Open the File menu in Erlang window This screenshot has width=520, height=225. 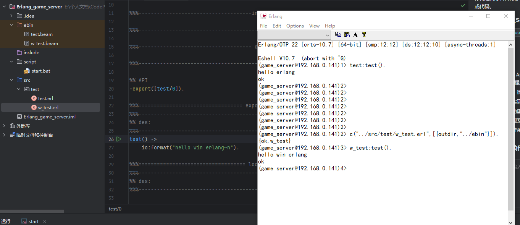263,26
